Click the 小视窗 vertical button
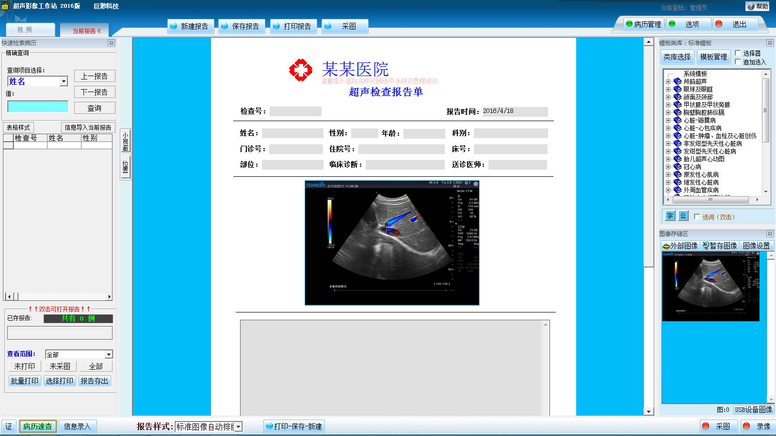 click(125, 141)
